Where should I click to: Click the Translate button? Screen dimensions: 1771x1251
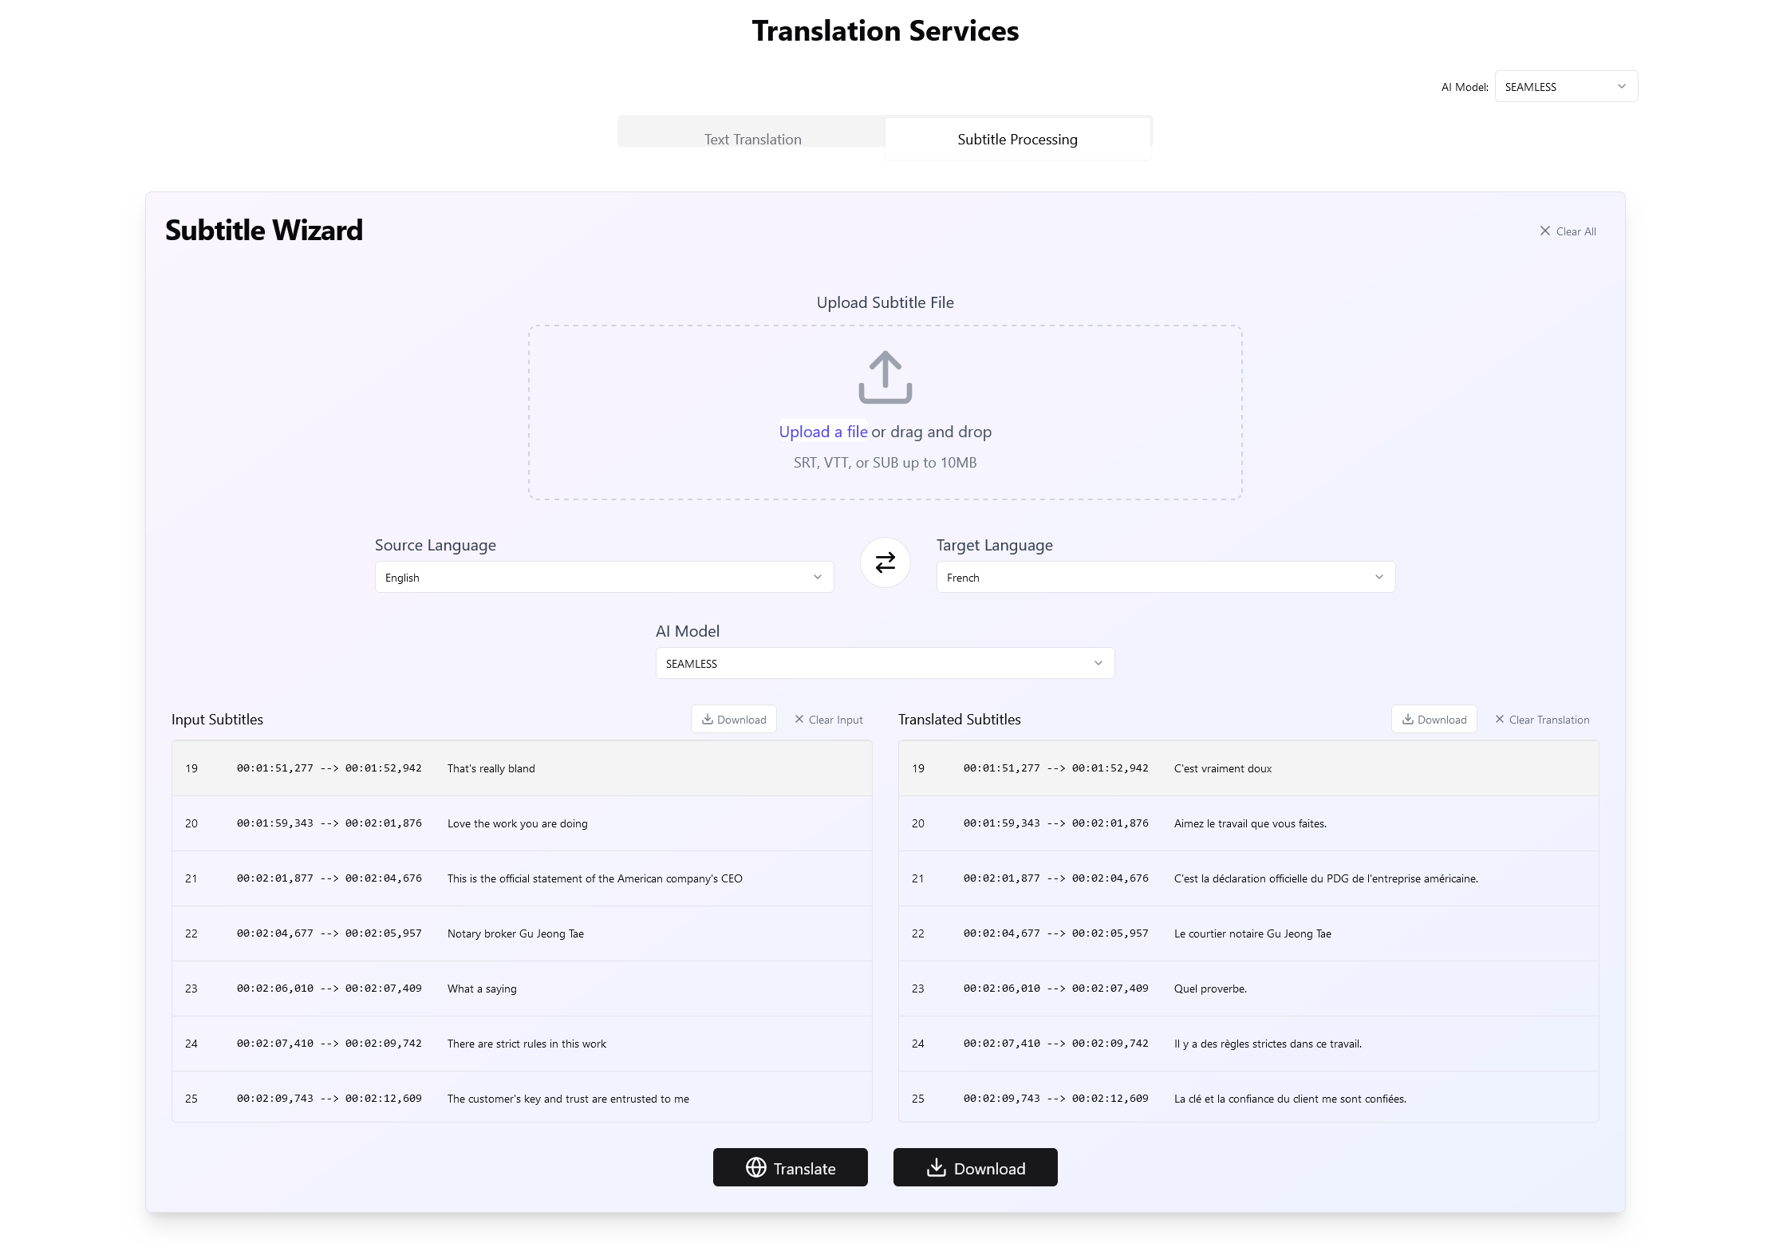[790, 1167]
